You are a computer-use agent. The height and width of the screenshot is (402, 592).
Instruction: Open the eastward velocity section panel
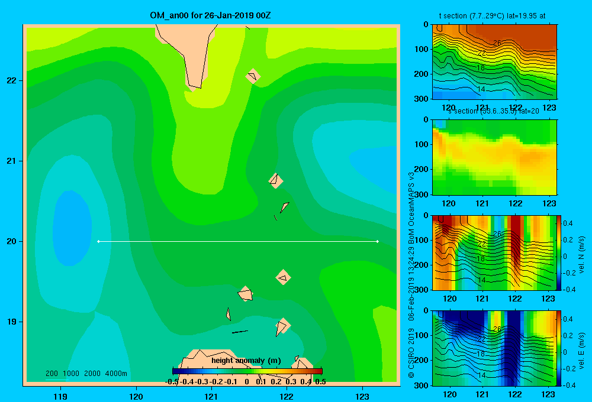pyautogui.click(x=494, y=348)
